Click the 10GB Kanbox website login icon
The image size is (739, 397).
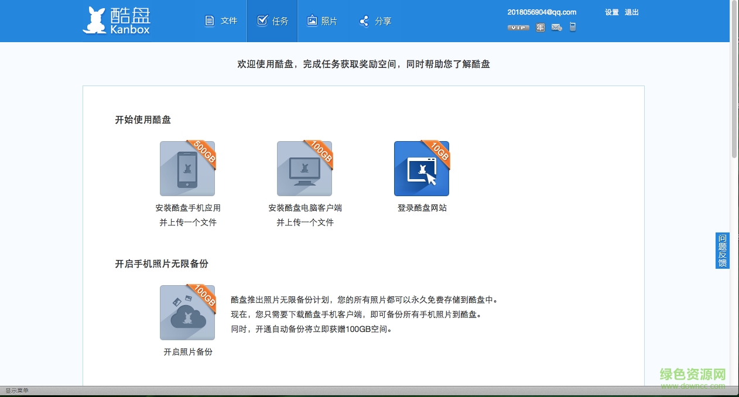coord(421,168)
